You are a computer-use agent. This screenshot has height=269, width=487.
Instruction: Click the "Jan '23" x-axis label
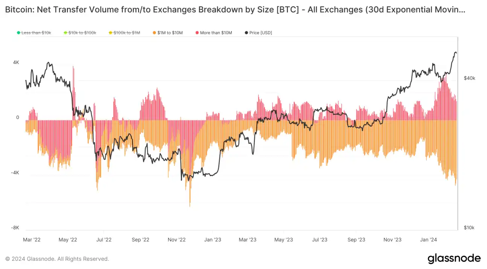pyautogui.click(x=213, y=240)
